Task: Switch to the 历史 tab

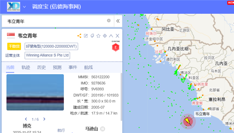Action: tap(42, 68)
